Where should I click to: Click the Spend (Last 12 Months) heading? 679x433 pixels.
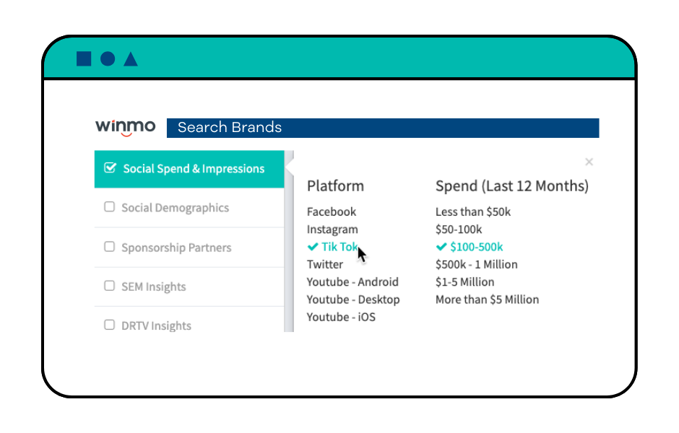pyautogui.click(x=512, y=186)
